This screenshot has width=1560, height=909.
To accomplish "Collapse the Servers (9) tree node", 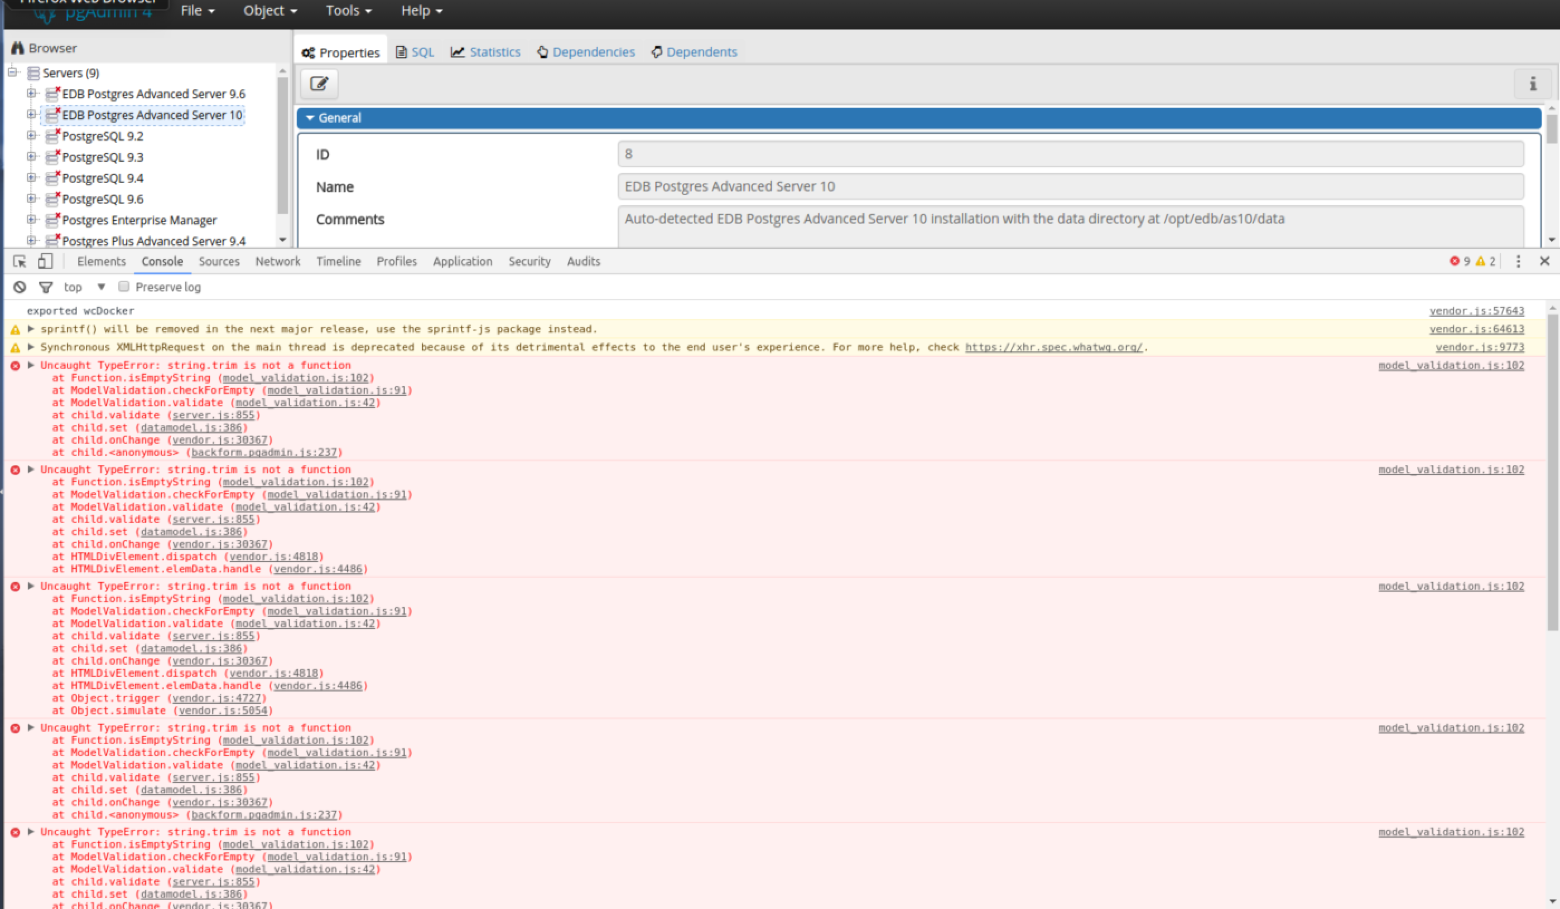I will point(12,72).
